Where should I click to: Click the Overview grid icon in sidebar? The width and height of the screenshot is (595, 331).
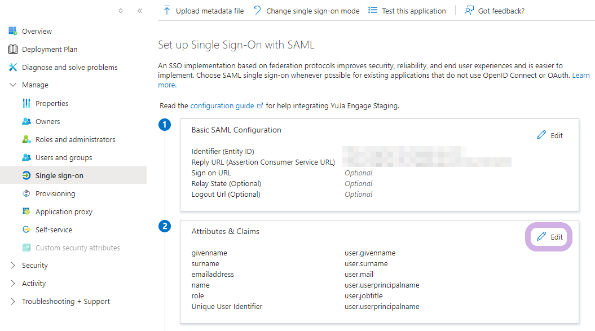pos(13,31)
